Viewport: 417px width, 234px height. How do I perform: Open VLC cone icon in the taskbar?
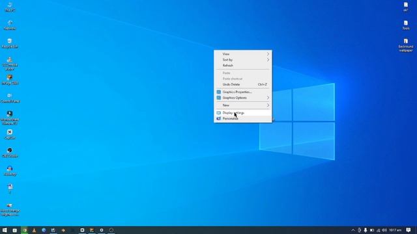click(x=34, y=230)
